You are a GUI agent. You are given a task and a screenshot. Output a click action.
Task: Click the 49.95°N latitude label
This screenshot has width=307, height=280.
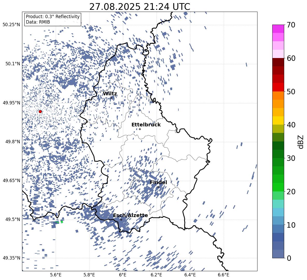(11, 103)
